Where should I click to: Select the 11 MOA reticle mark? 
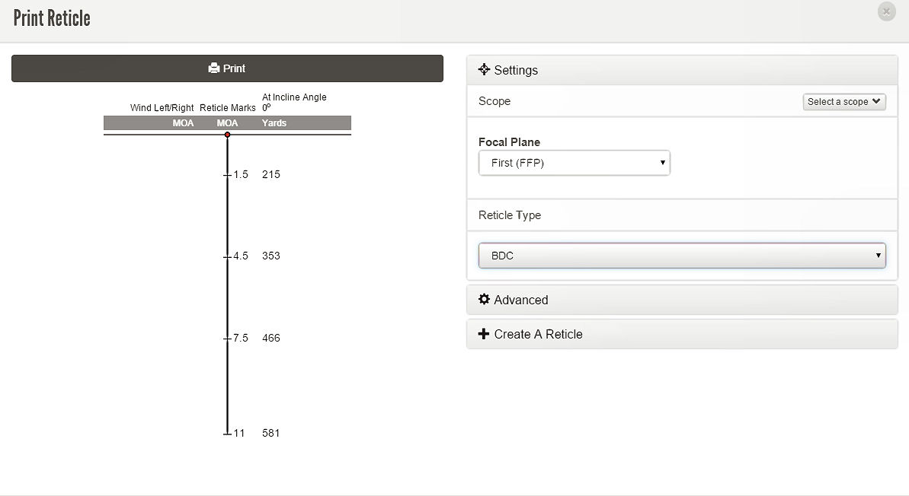(x=239, y=434)
